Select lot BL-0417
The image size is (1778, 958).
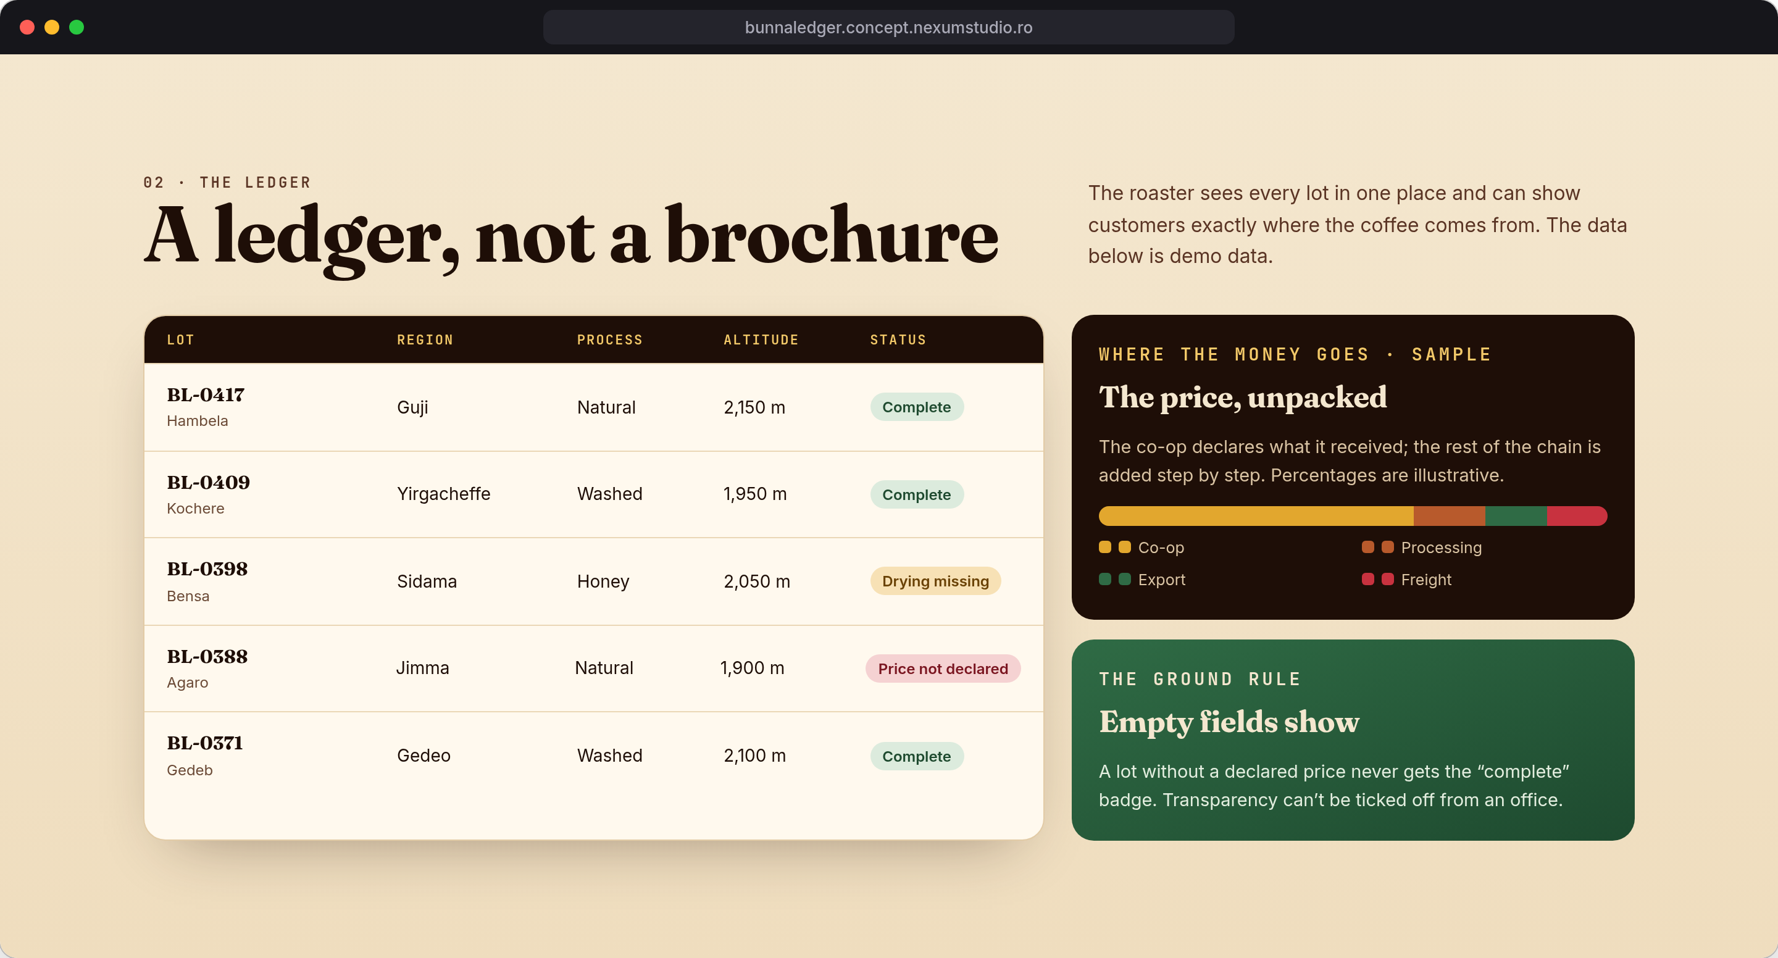(x=205, y=395)
